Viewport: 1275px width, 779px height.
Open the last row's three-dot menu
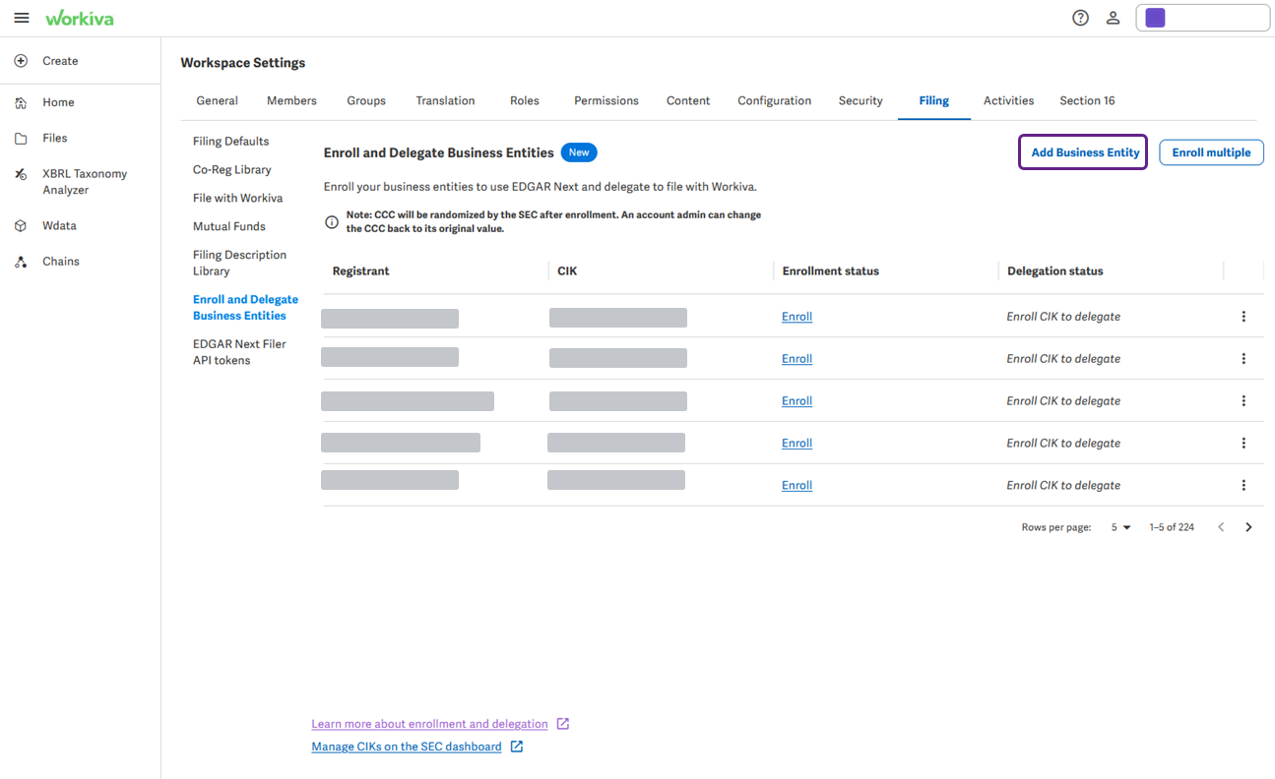click(x=1243, y=485)
